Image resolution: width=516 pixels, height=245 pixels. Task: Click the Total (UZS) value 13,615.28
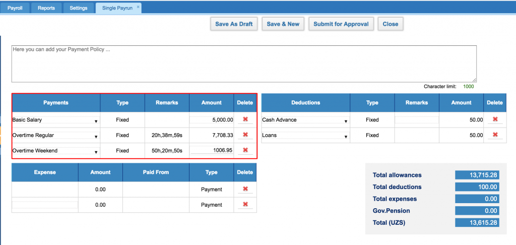477,223
